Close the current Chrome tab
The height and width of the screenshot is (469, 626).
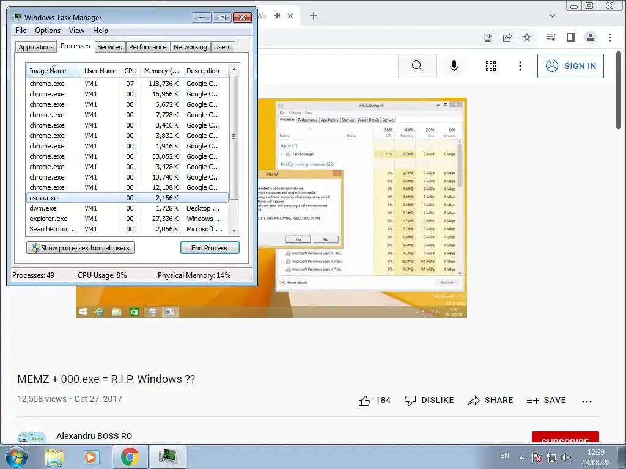coord(290,16)
